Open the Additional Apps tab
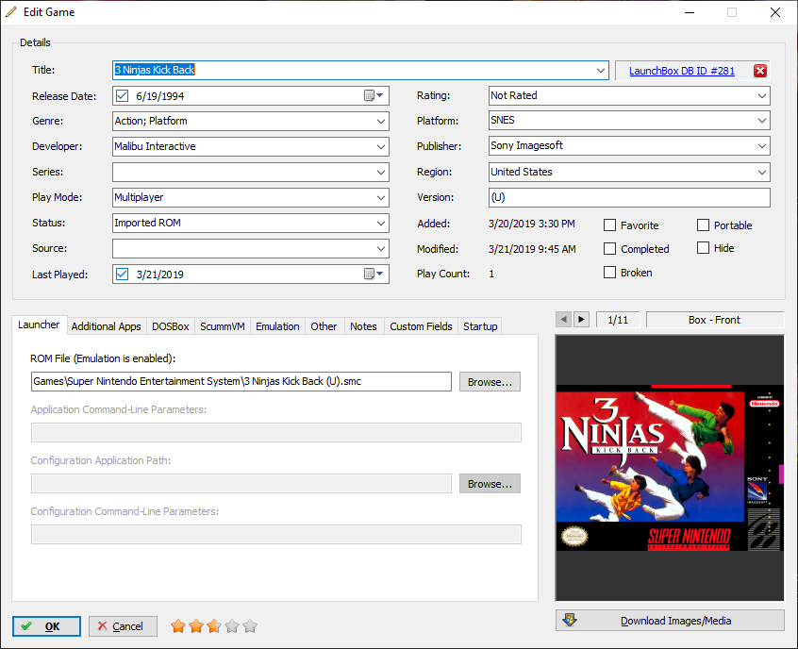This screenshot has width=798, height=649. [107, 326]
